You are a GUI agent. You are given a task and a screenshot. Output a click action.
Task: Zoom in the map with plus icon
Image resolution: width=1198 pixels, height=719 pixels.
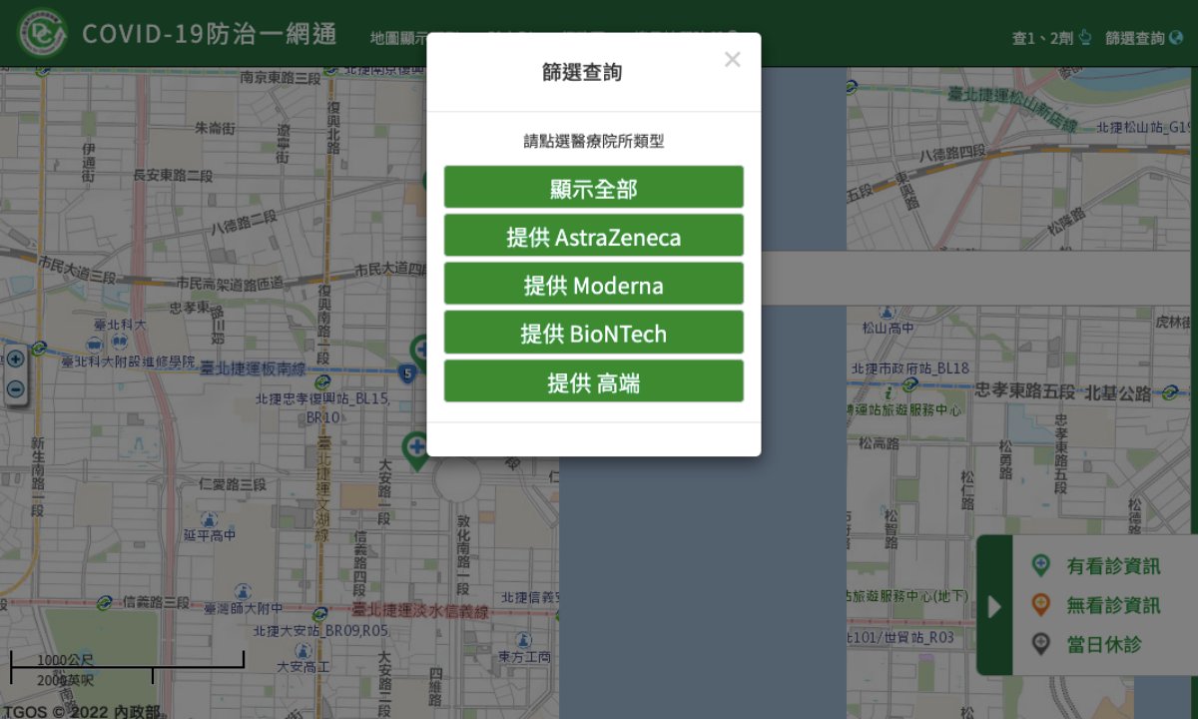pyautogui.click(x=15, y=359)
